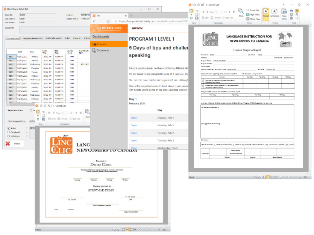Click Print Layout icon in certificate viewer window
The image size is (314, 235).
[38, 111]
